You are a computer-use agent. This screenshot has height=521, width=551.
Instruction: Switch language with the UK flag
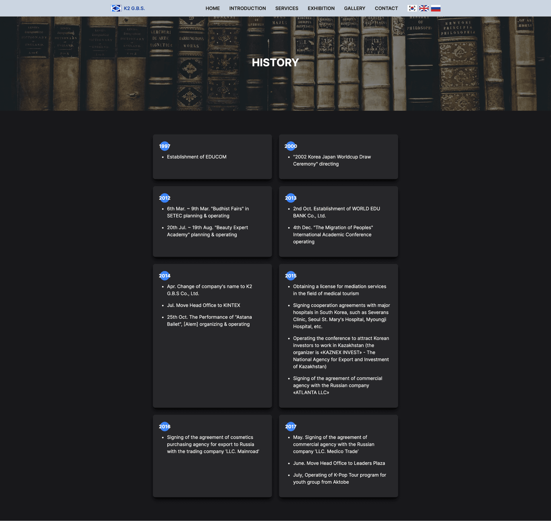pos(424,8)
